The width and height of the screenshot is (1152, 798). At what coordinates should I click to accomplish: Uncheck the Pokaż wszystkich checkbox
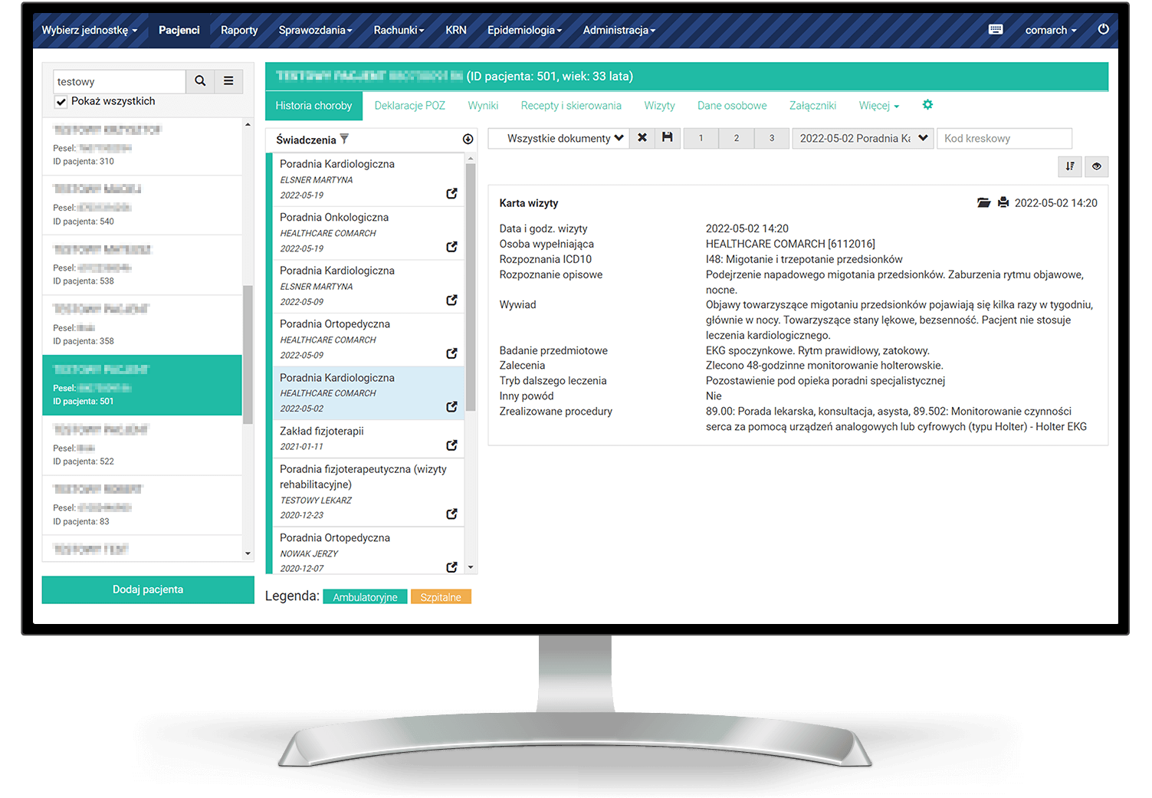coord(61,101)
